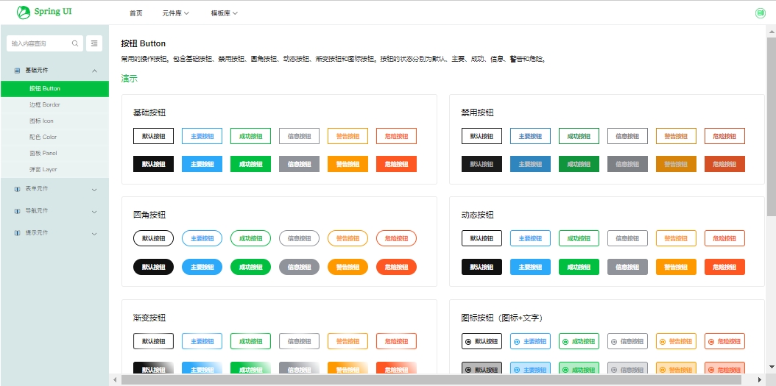Screen dimensions: 776x386
Task: Click solid orange 警告按钮 in the 圆角按钮 section
Action: tap(348, 268)
